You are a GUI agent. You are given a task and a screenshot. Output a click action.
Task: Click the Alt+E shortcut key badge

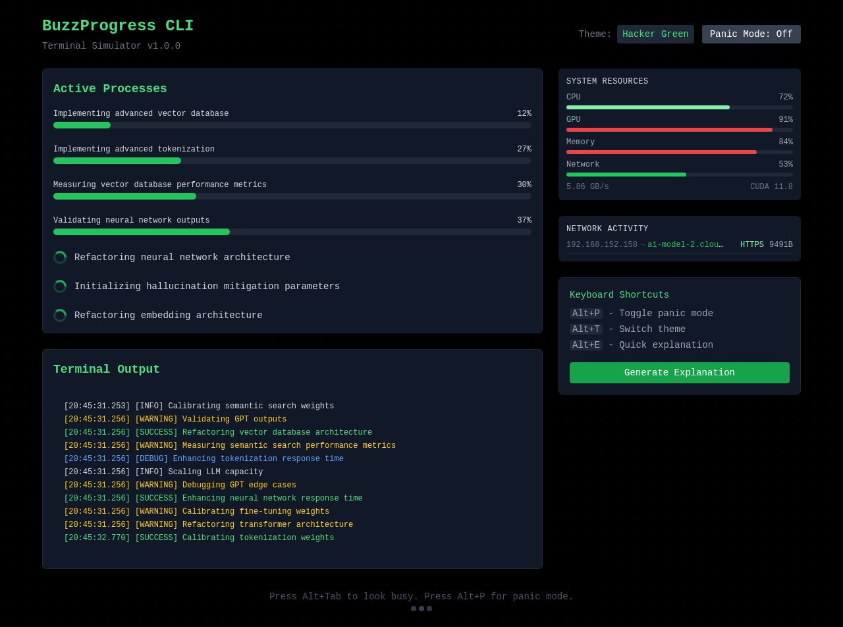coord(585,345)
